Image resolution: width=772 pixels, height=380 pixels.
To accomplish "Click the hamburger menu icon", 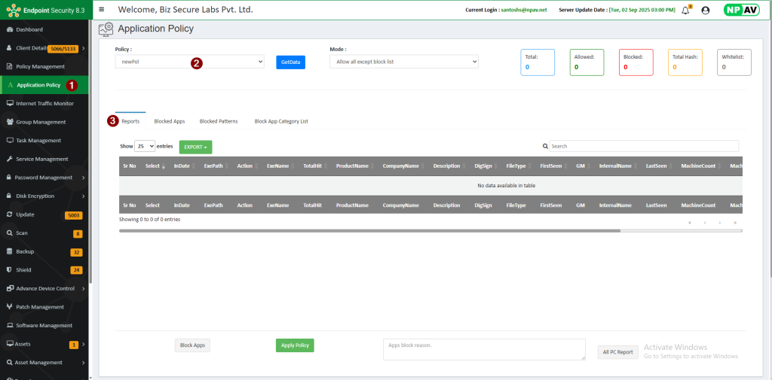I will point(102,10).
